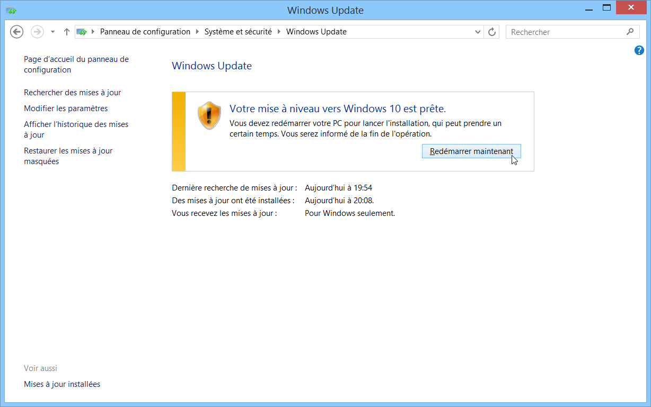Click 'Dernière recherche de mises à jour' label

[234, 187]
